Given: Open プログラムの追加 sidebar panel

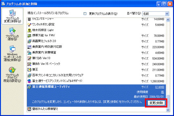Looking at the screenshot, I should tap(12, 34).
